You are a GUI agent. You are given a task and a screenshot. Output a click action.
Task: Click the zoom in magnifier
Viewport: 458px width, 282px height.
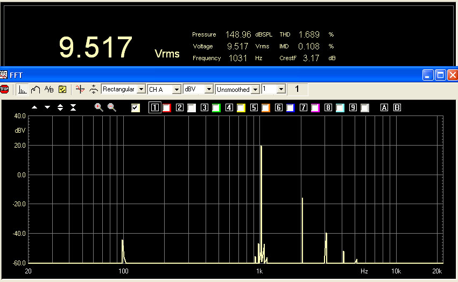click(98, 107)
